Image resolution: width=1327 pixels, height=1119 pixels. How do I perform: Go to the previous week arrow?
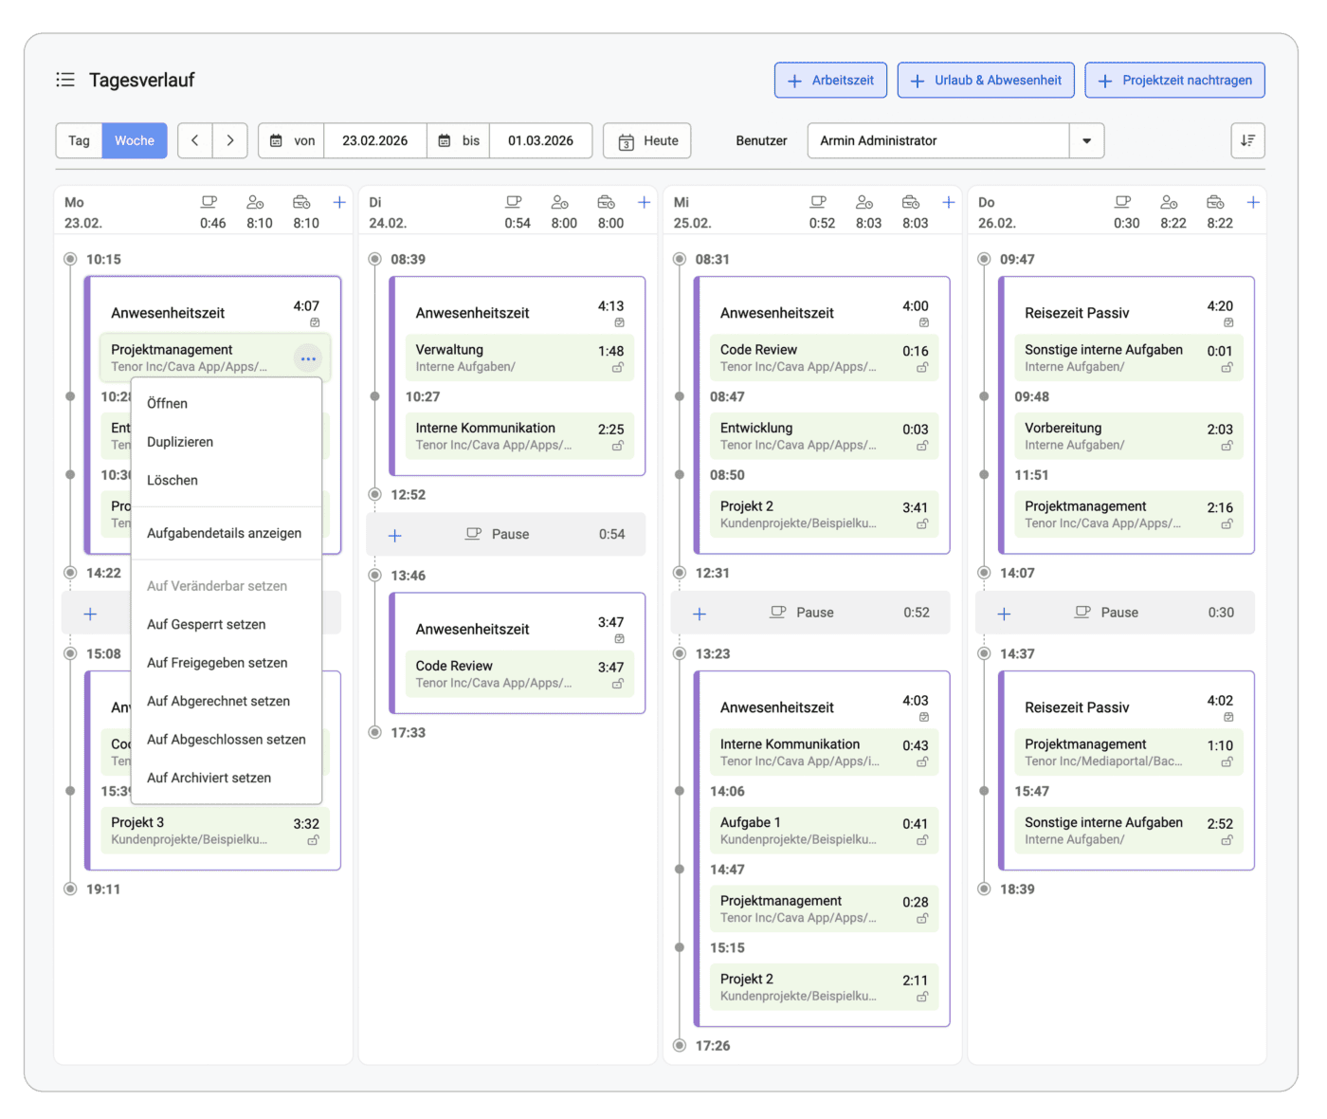tap(195, 140)
